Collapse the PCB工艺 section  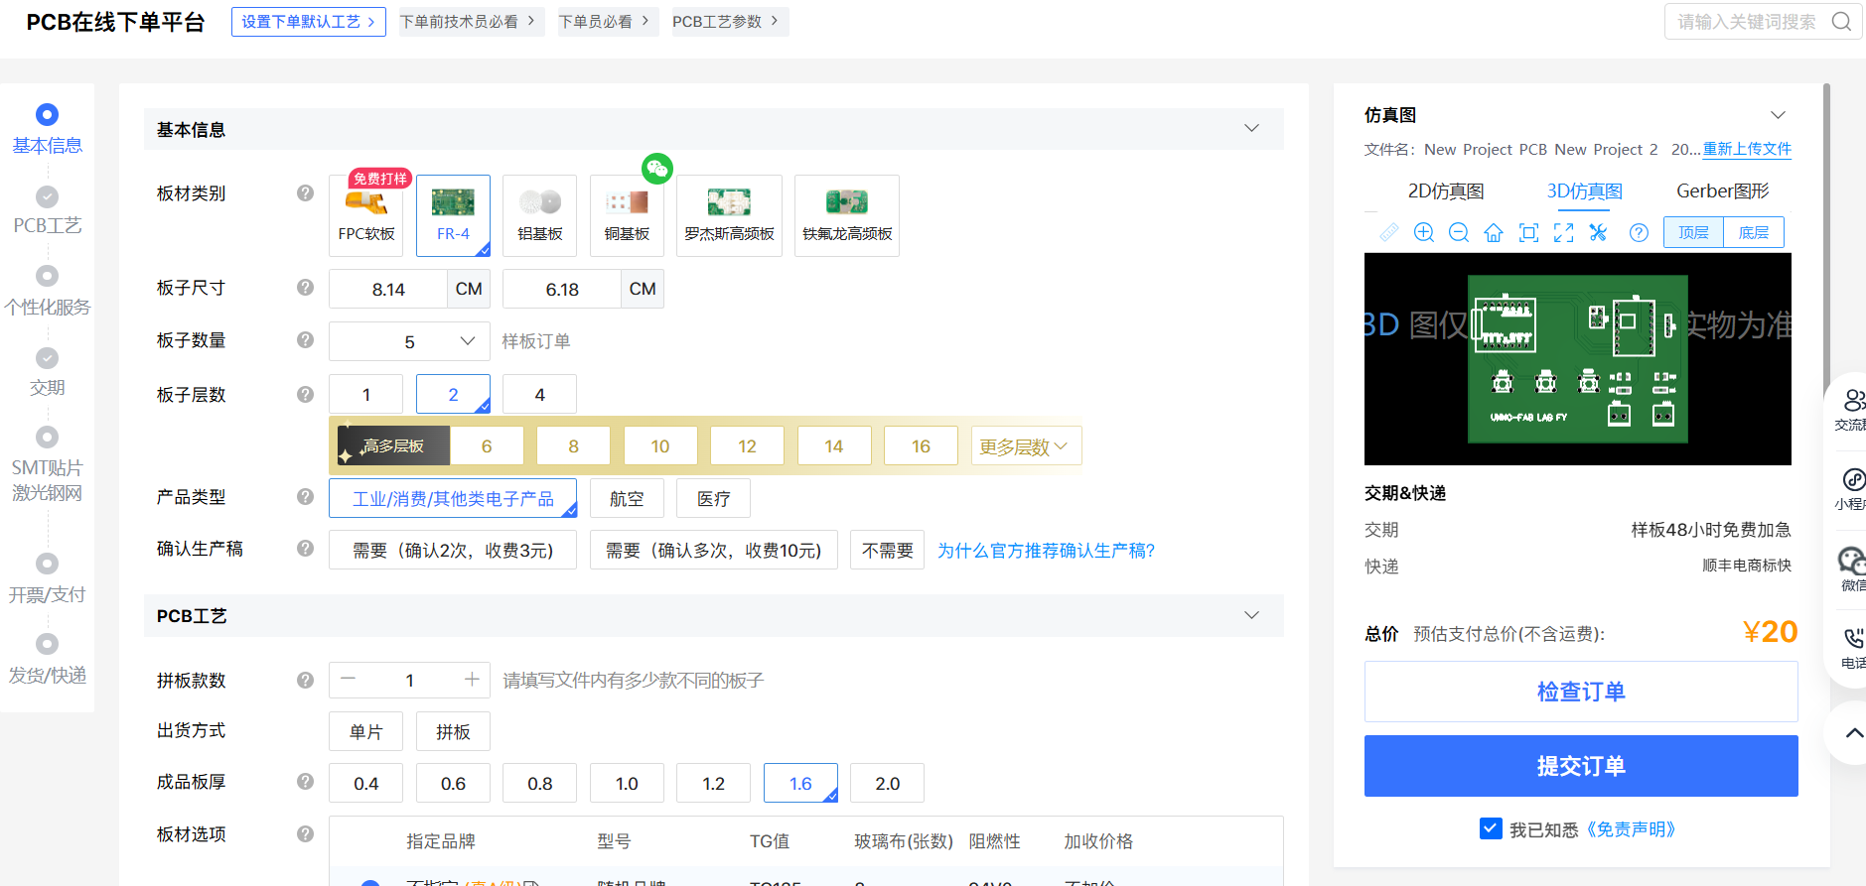[x=1251, y=615]
